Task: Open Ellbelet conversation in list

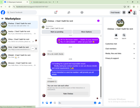Action: pos(19,56)
